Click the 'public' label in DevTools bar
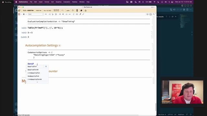Viewport: 207px width, 116px height. 68,11
